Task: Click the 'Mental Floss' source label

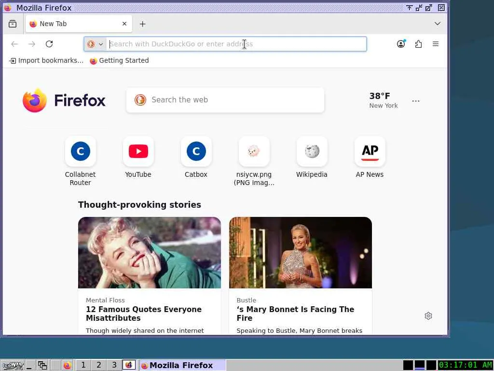Action: click(x=105, y=300)
